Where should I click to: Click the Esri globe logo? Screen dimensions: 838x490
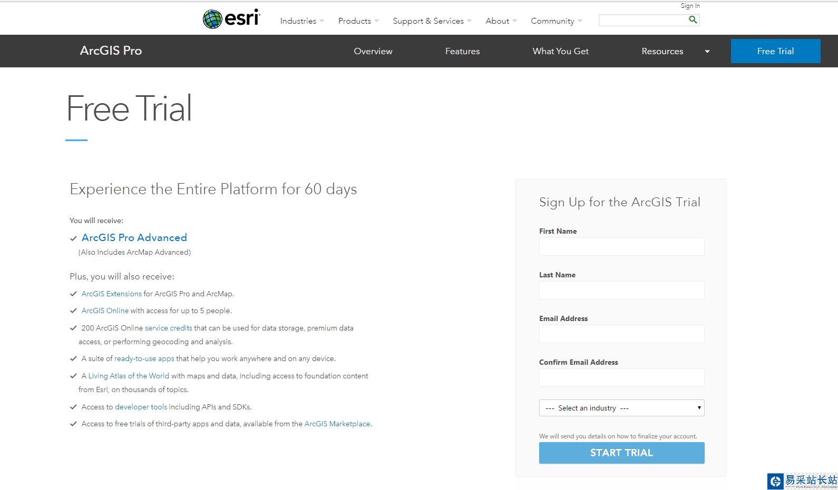pos(231,19)
